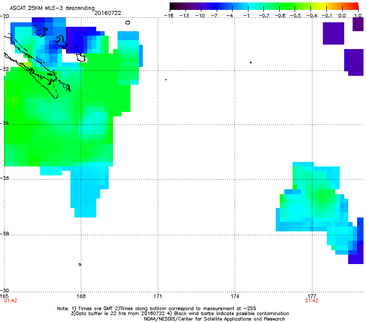Select the -0.7 color scale label
This screenshot has height=322, width=367.
(264, 16)
